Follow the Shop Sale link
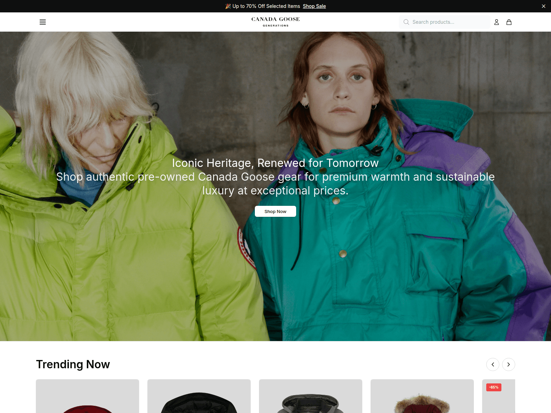This screenshot has height=413, width=551. 314,6
